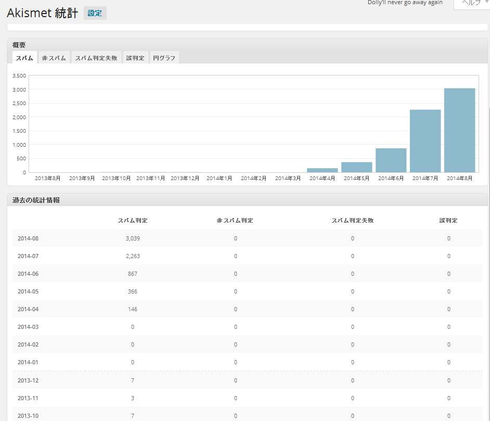Click the 非スパム判定 column header
This screenshot has width=490, height=421.
(x=235, y=220)
